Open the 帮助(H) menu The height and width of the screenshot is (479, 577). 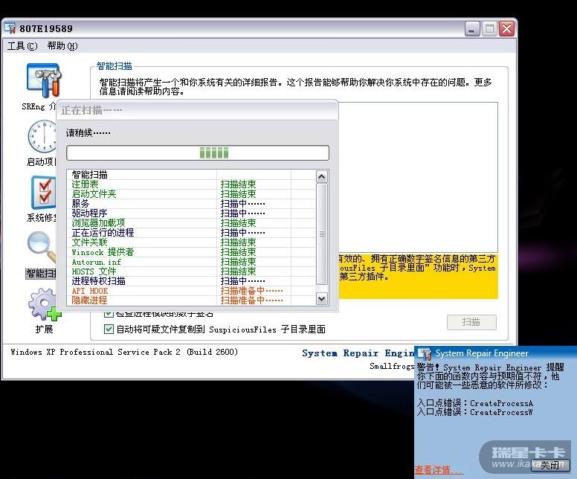62,46
